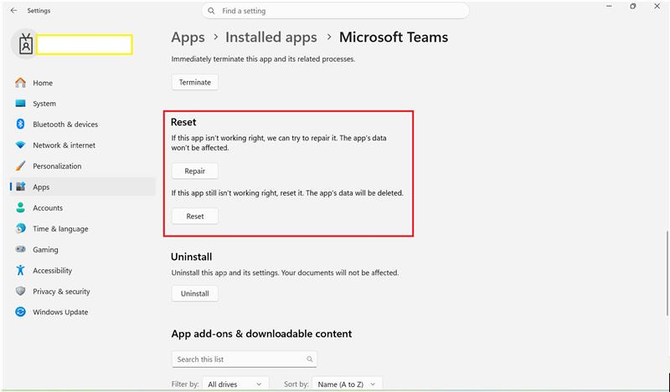670x392 pixels.
Task: Navigate to Apps breadcrumb
Action: point(188,38)
